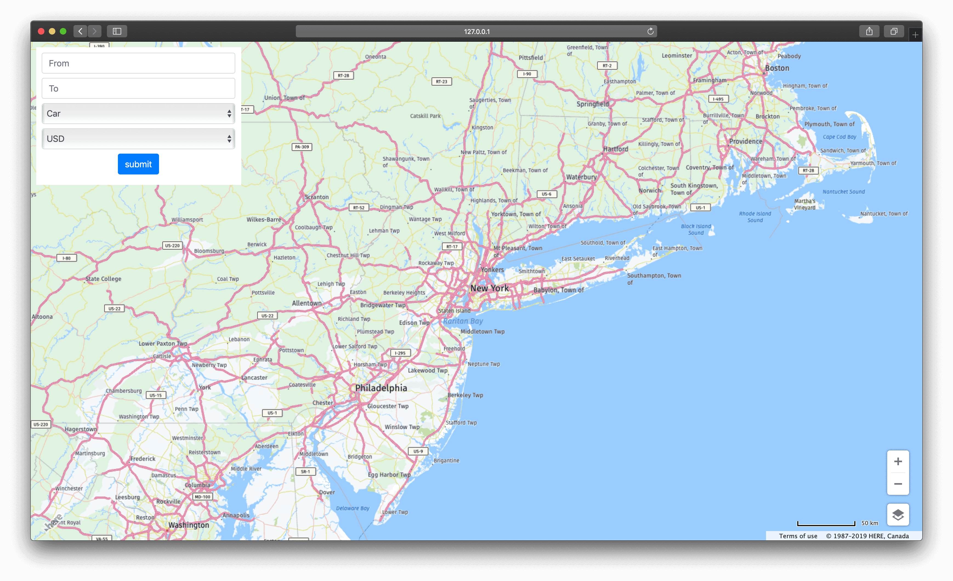Image resolution: width=953 pixels, height=581 pixels.
Task: Reload the page with refresh icon
Action: pos(650,31)
